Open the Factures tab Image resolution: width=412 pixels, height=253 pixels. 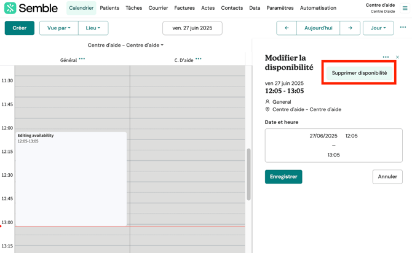click(184, 8)
